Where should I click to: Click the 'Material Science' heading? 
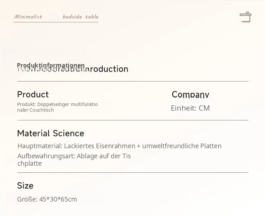(x=51, y=133)
